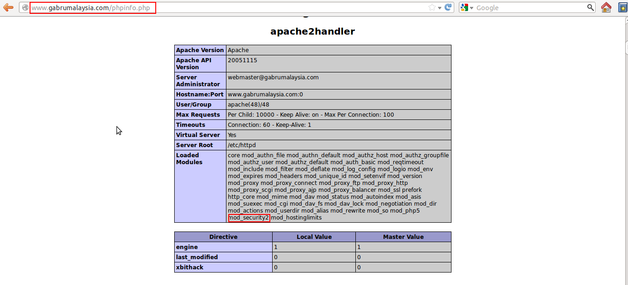Click xbithack Local Value 0
The image size is (628, 285).
tap(314, 267)
